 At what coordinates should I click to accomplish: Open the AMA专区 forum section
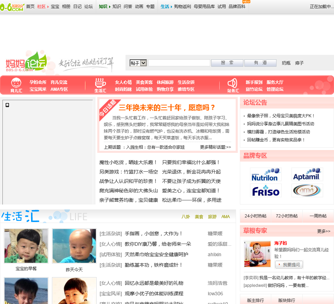[59, 89]
